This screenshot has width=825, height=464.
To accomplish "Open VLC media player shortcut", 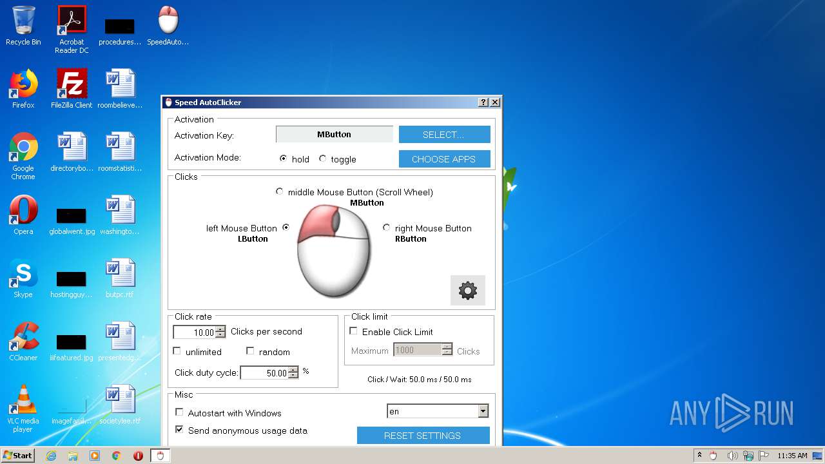I will point(23,409).
